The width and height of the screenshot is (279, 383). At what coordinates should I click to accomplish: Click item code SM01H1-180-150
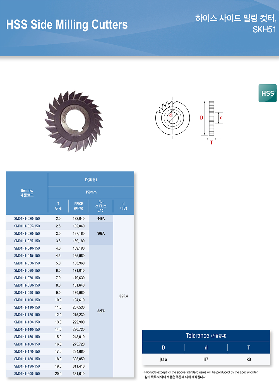(27, 359)
